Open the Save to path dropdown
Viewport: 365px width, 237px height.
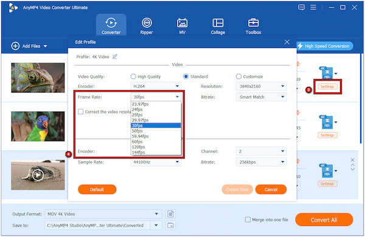(156, 225)
